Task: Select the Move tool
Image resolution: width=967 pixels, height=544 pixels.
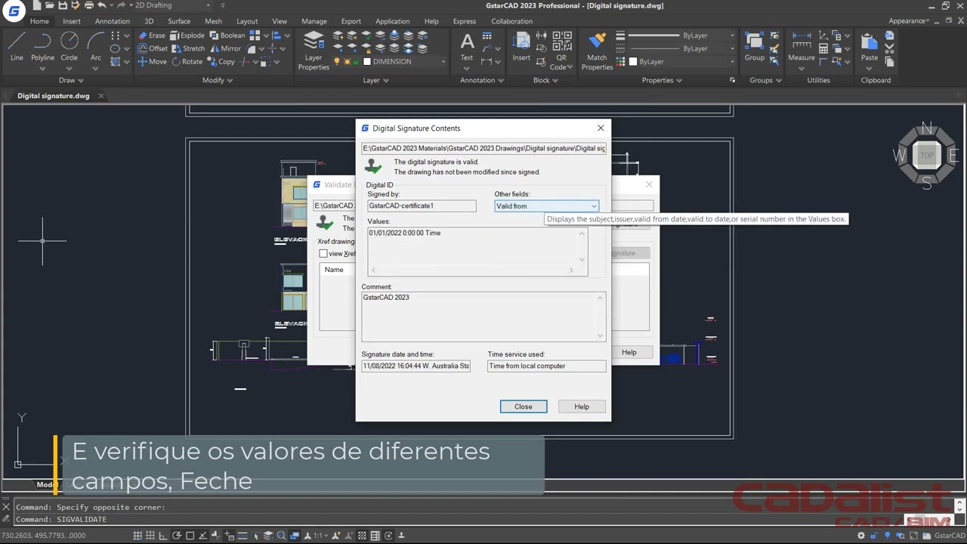Action: coord(152,62)
